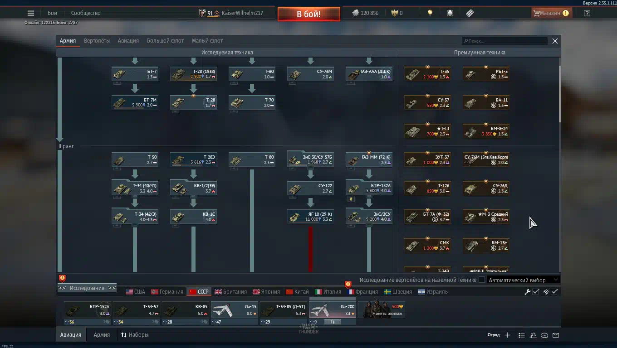Screen dimensions: 617x348
Task: Select premium Т-35 tank
Action: tap(427, 74)
